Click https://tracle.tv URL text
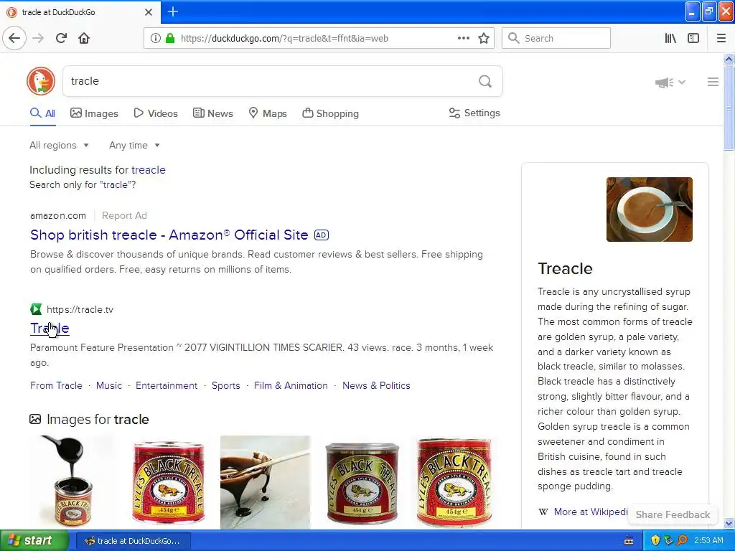Image resolution: width=735 pixels, height=551 pixels. point(80,309)
